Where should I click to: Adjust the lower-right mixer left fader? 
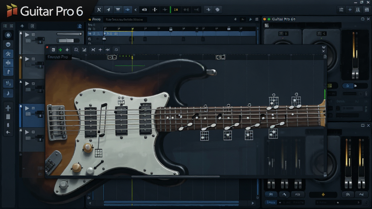coord(348,184)
